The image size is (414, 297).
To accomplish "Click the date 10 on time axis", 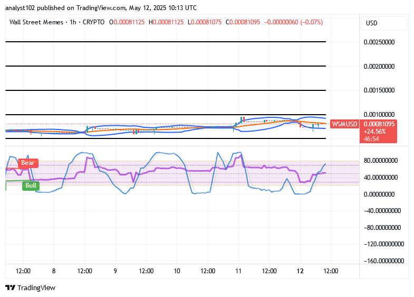I will click(x=177, y=271).
